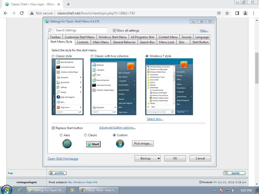The width and height of the screenshot is (259, 194).
Task: Open the browser side panel icon
Action: point(237,13)
